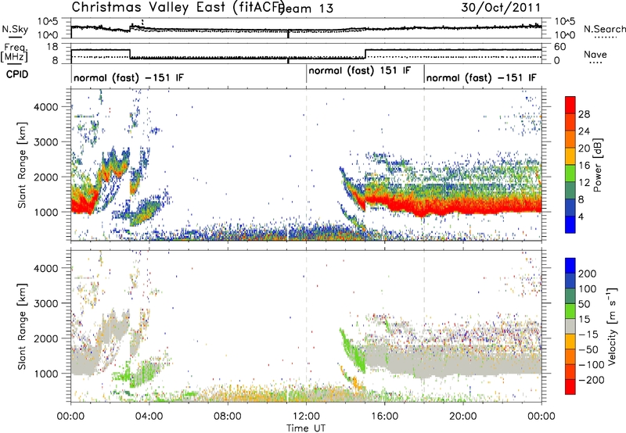Click the green velocity streak near 14:00
The width and height of the screenshot is (626, 433).
tap(354, 351)
